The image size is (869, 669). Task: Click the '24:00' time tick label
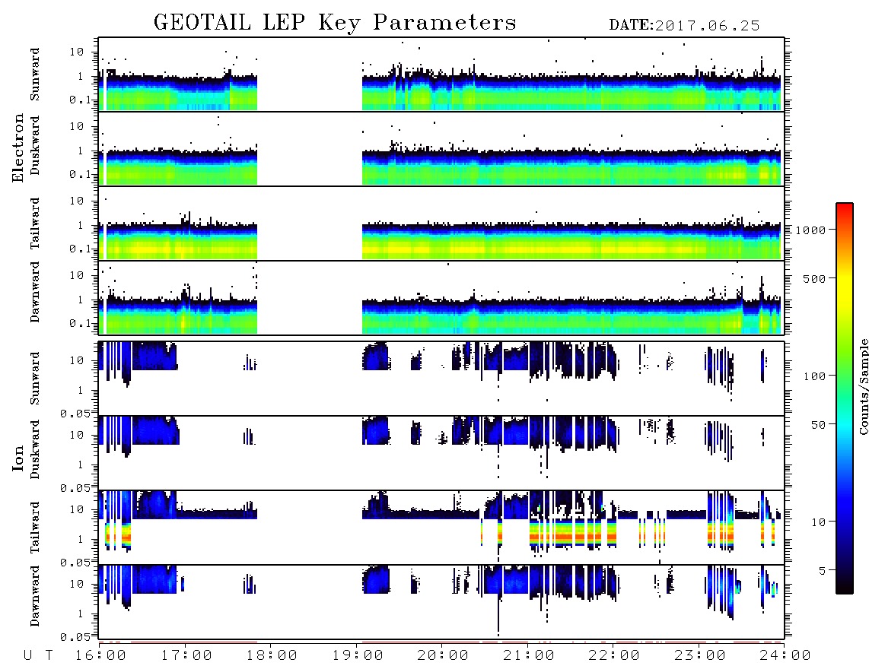point(785,655)
